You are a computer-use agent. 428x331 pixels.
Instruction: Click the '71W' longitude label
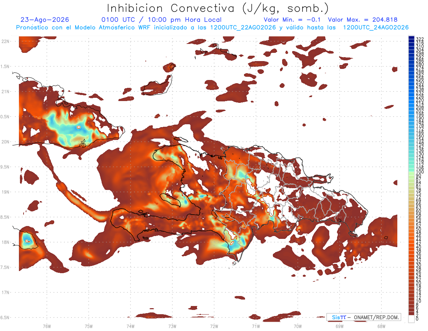(x=256, y=326)
